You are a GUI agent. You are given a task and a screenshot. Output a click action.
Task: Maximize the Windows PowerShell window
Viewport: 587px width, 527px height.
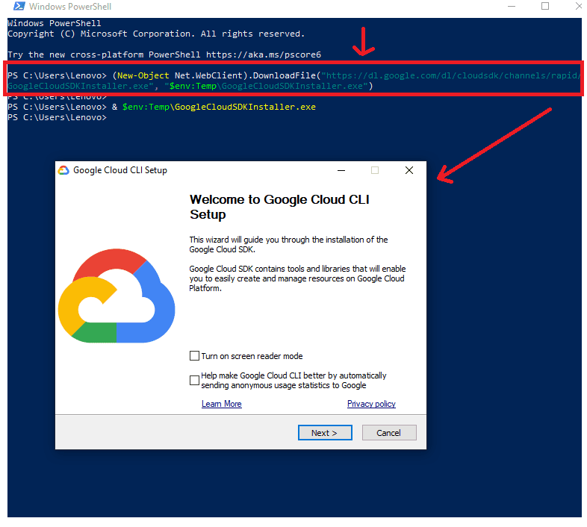545,7
